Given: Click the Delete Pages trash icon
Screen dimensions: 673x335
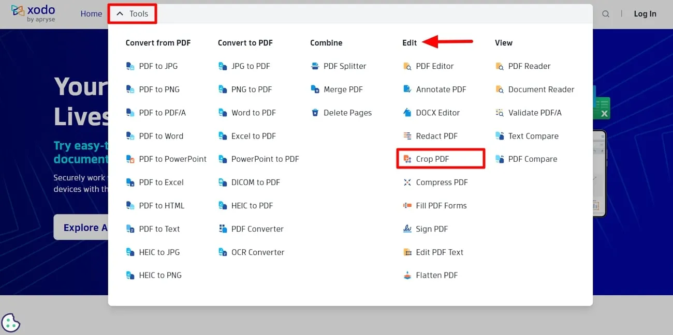Looking at the screenshot, I should (x=315, y=112).
